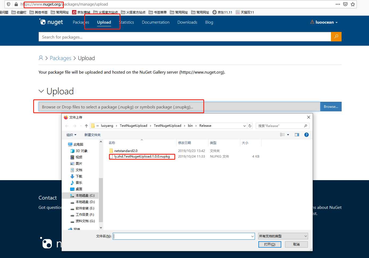Sort by 修改日期 column header
369x258 pixels.
[x=192, y=143]
